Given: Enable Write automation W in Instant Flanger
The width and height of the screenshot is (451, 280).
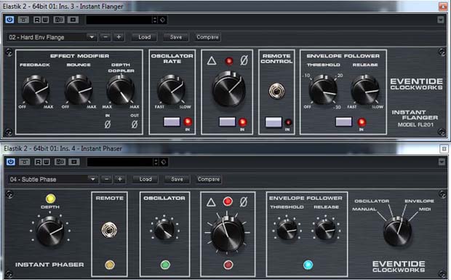Looking at the screenshot, I should 45,20.
